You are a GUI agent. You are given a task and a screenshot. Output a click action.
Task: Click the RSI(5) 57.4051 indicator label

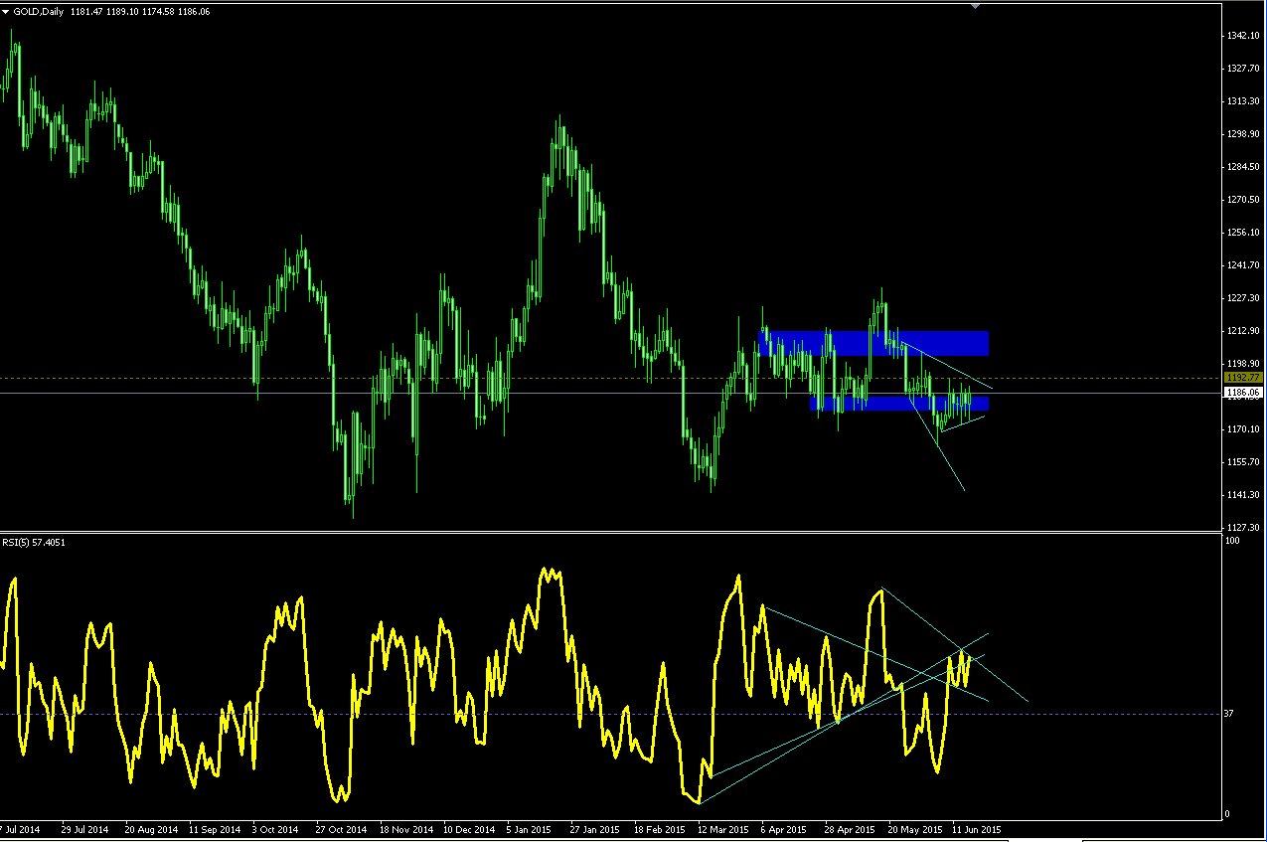(35, 542)
